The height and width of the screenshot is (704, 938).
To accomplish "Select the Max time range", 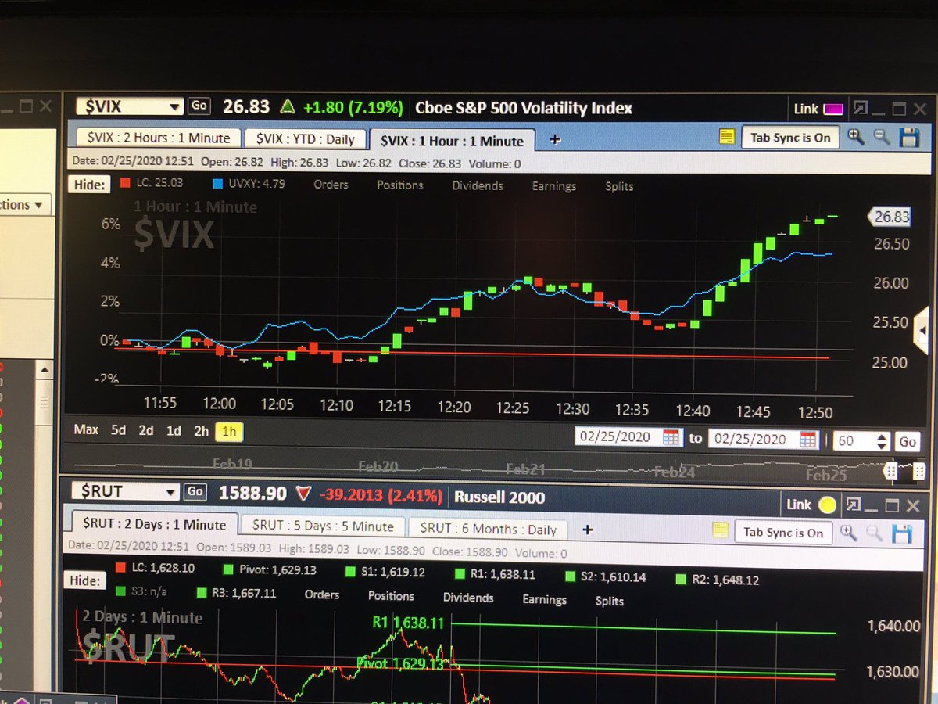I will [x=86, y=429].
